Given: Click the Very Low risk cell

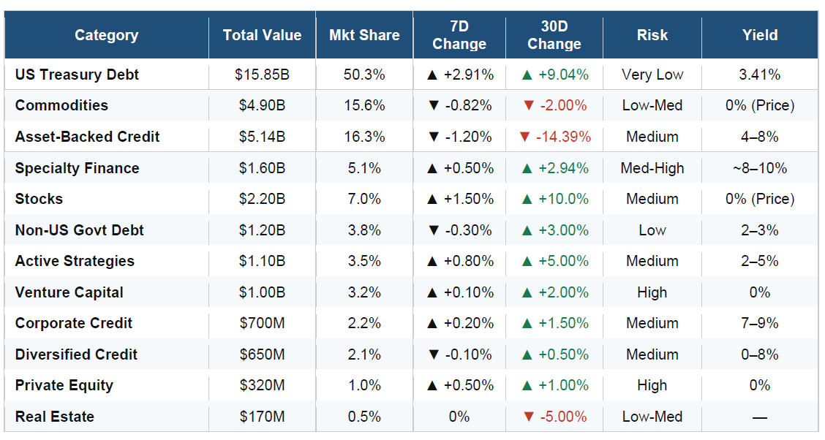Looking at the screenshot, I should [652, 75].
